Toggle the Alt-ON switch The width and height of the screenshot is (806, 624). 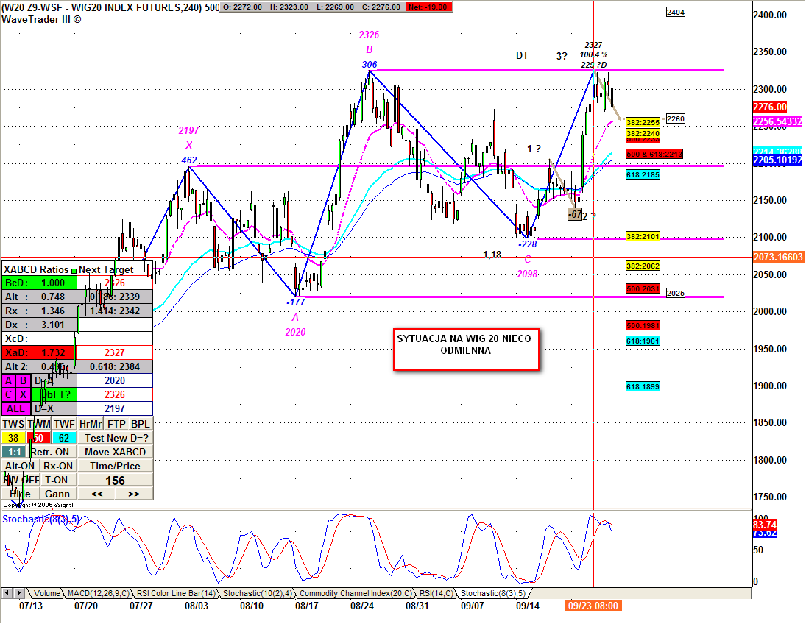[x=20, y=467]
